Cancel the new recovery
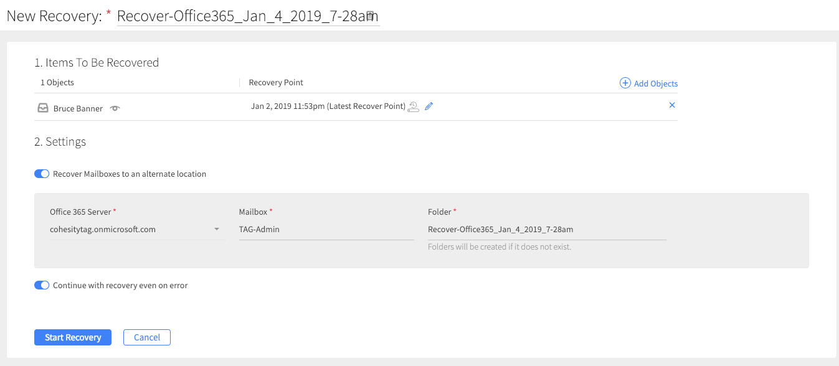The image size is (839, 366). (147, 337)
